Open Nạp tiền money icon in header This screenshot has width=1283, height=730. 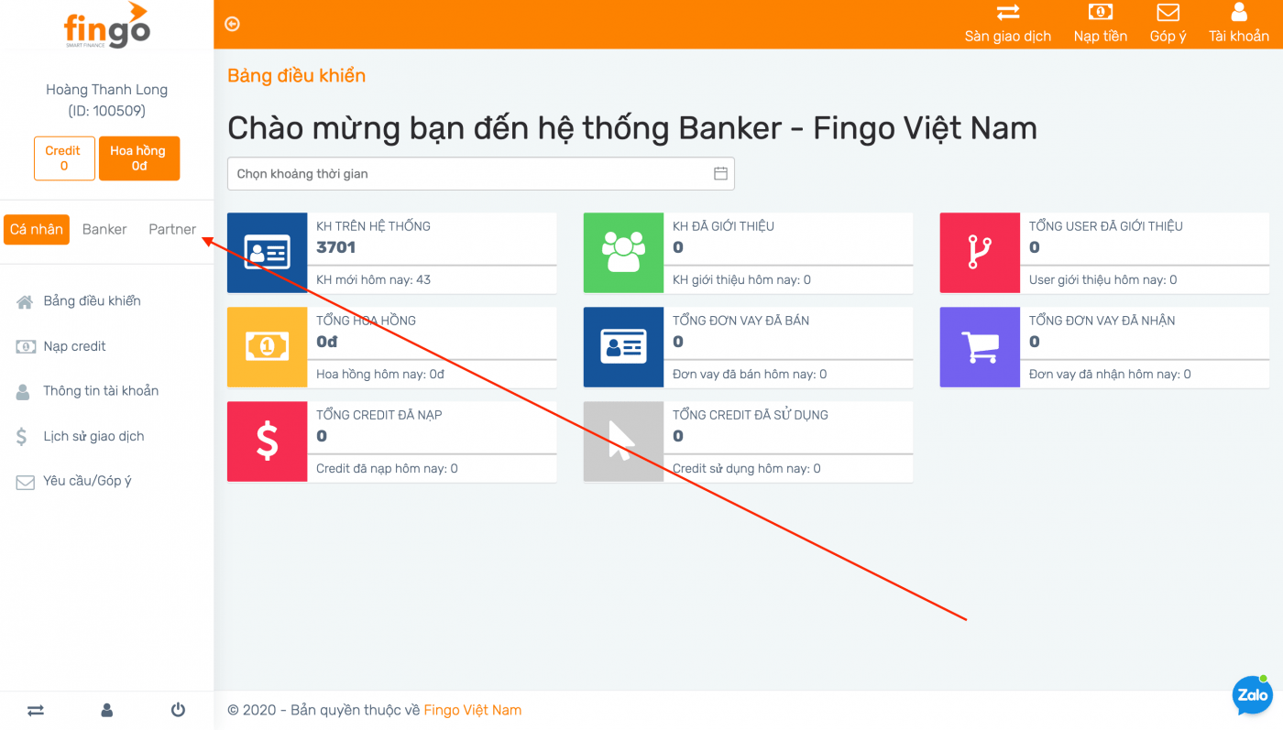pyautogui.click(x=1100, y=12)
